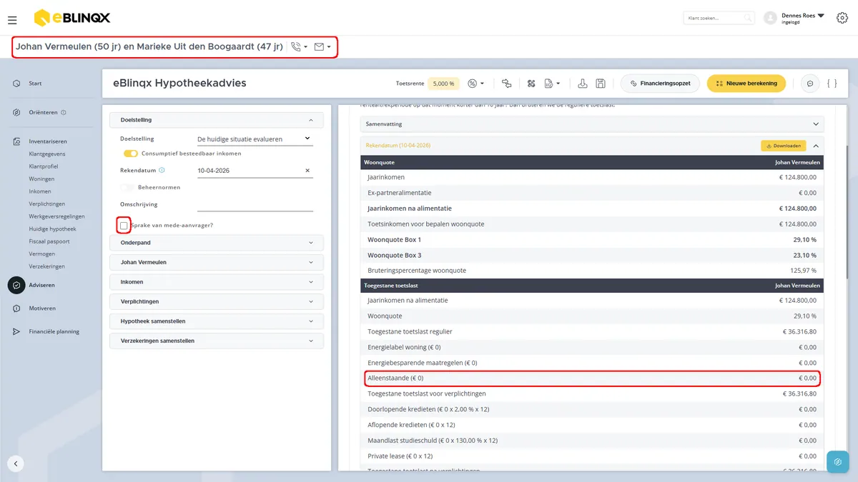The image size is (858, 482).
Task: Expand the Onderpand section
Action: click(217, 243)
